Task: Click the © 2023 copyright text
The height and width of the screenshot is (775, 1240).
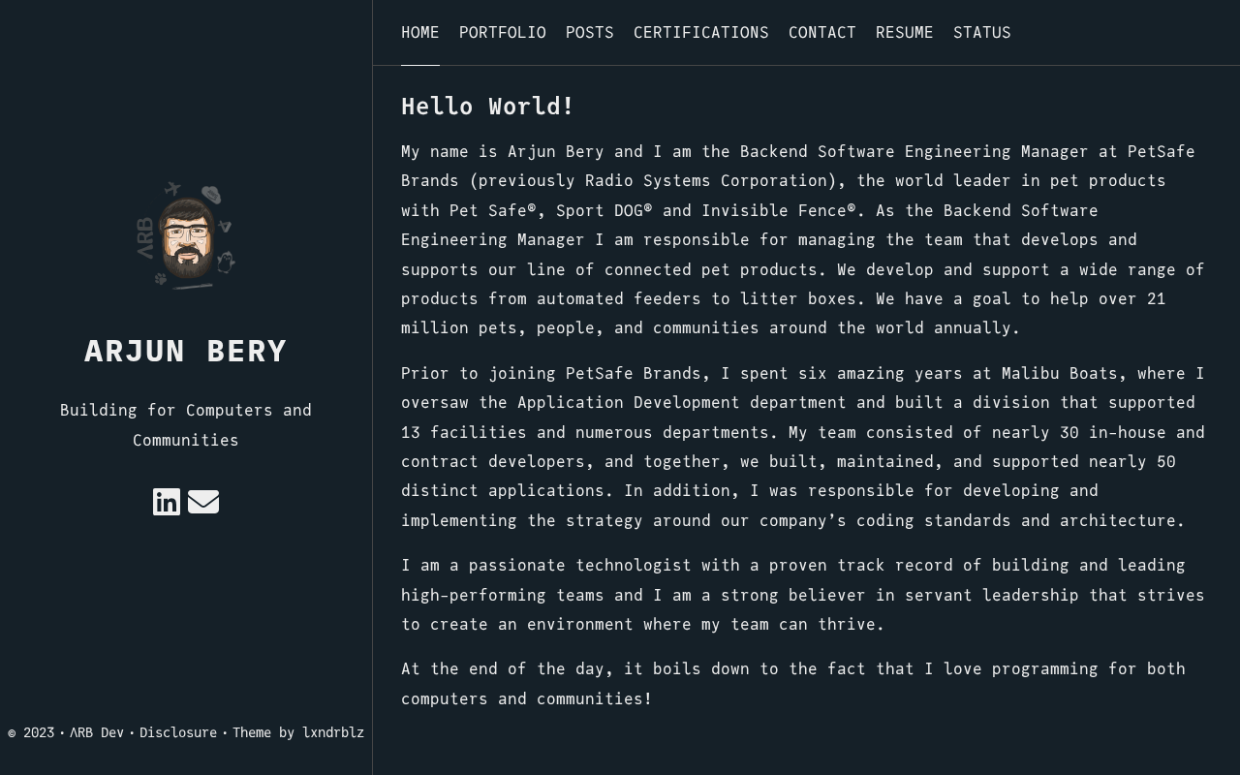Action: 31,732
